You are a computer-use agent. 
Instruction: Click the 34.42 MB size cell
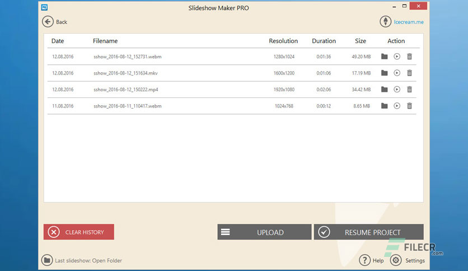tap(361, 89)
